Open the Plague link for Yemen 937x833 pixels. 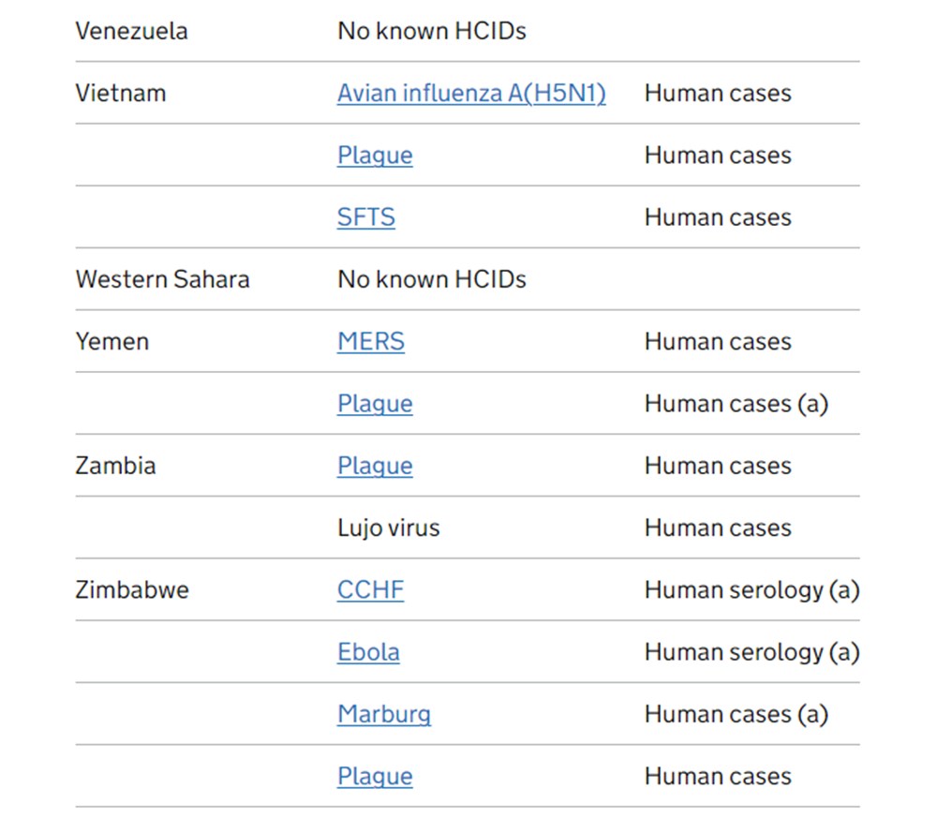[x=375, y=404]
